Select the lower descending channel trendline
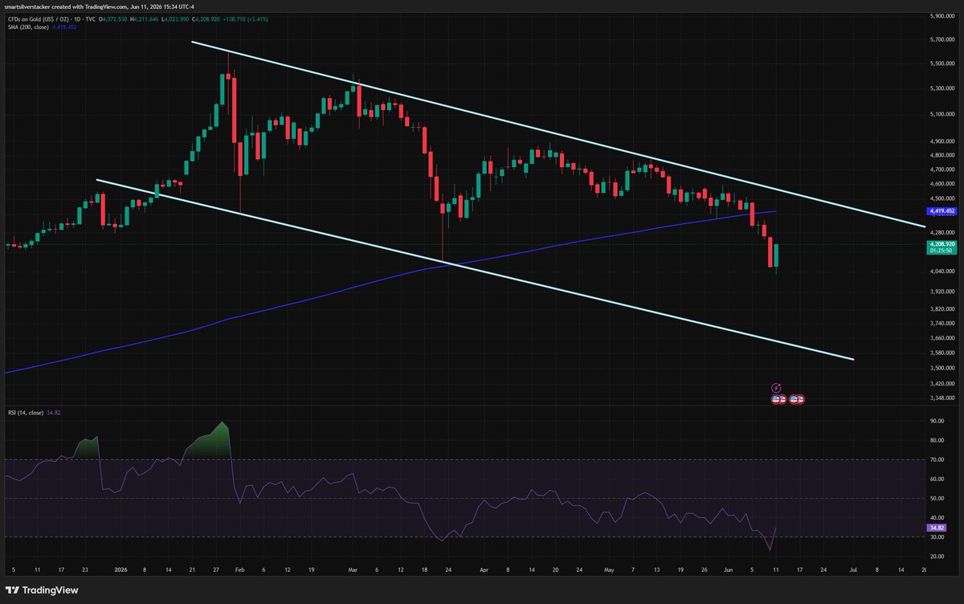The width and height of the screenshot is (964, 604). (475, 269)
